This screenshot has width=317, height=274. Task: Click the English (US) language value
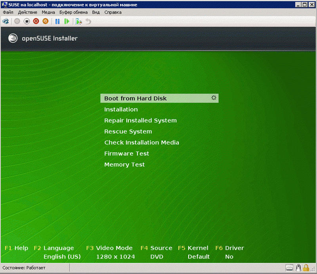pos(62,257)
